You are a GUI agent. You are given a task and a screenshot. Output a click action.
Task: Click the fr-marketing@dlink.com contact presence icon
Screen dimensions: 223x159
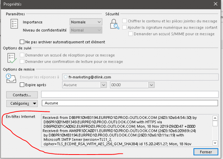pyautogui.click(x=66, y=77)
